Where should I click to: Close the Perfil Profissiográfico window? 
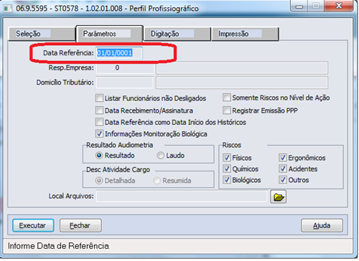point(339,6)
